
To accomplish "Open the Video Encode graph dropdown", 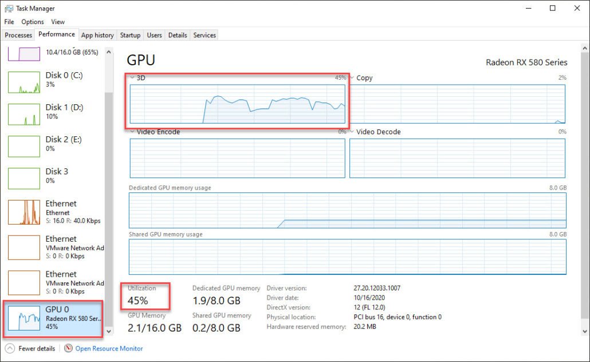I will click(x=132, y=132).
